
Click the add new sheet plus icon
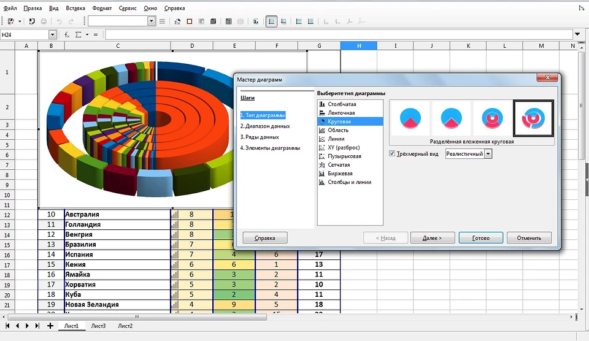click(50, 326)
